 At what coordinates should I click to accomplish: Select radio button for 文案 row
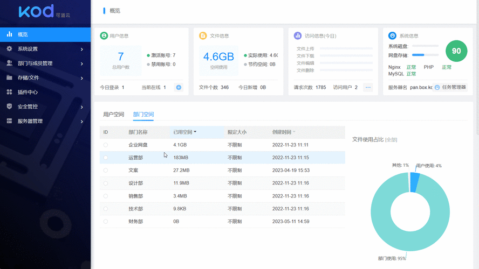(106, 171)
